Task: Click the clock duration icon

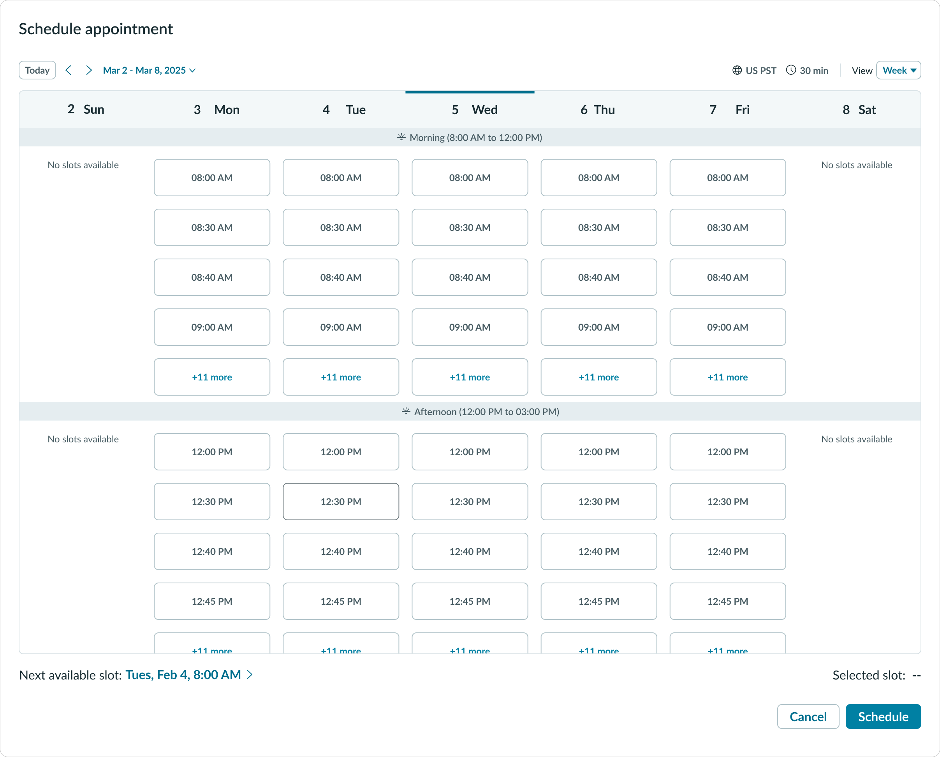Action: click(791, 70)
